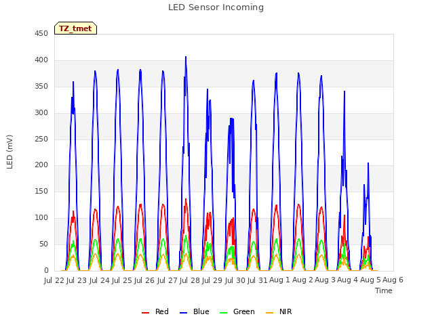The height and width of the screenshot is (325, 434).
Task: Click the y-axis label LED (mV)
Action: pos(9,152)
